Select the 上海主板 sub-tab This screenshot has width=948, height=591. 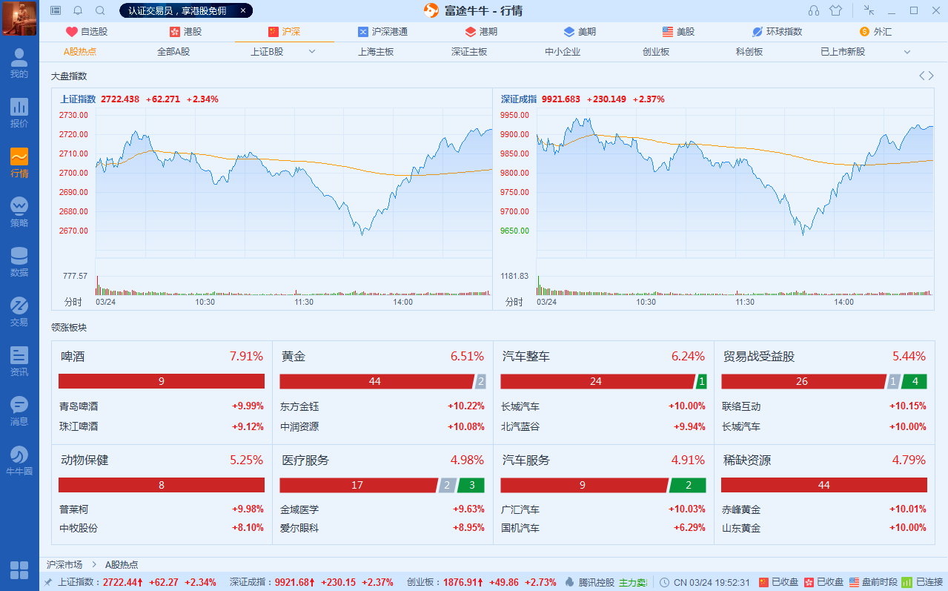(x=376, y=52)
